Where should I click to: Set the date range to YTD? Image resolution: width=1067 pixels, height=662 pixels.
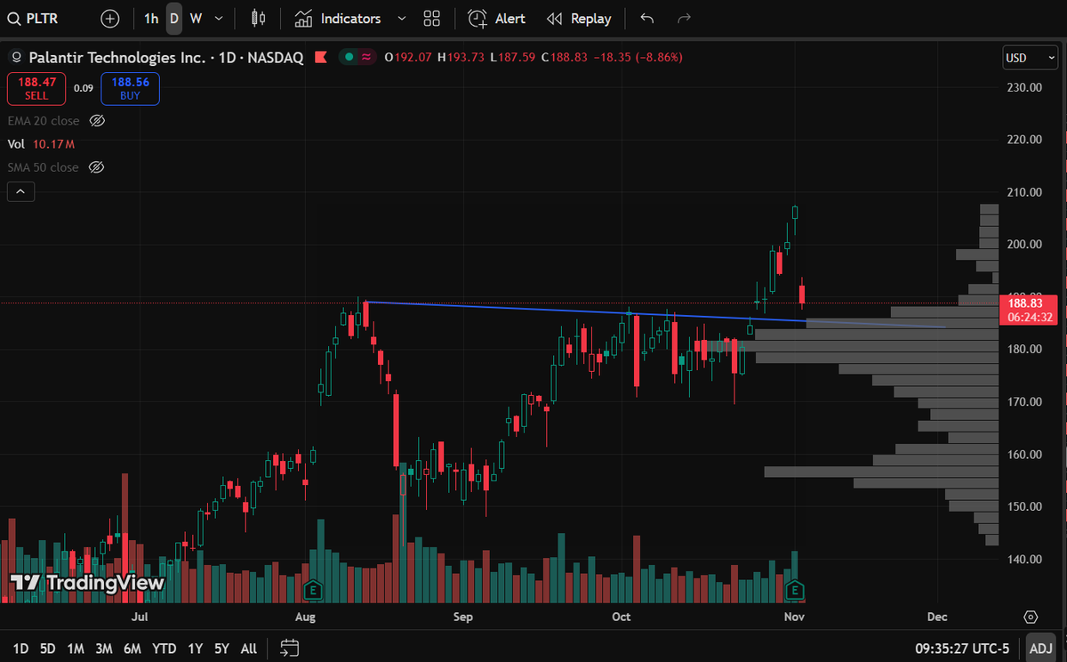[164, 649]
